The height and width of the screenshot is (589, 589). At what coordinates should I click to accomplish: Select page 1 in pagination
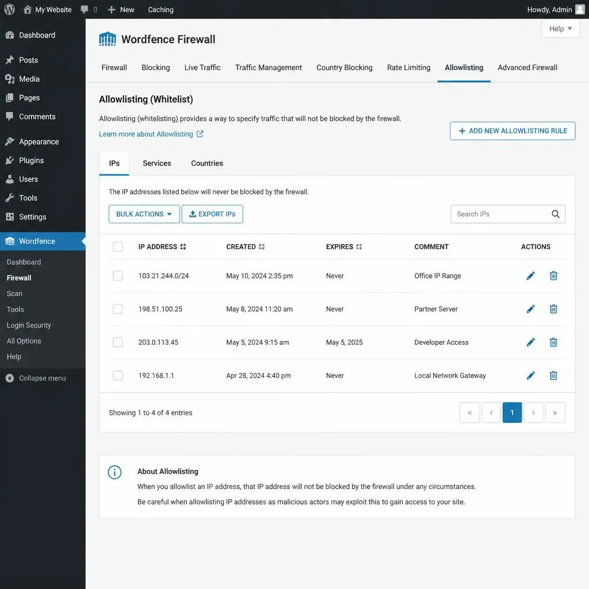[x=512, y=412]
